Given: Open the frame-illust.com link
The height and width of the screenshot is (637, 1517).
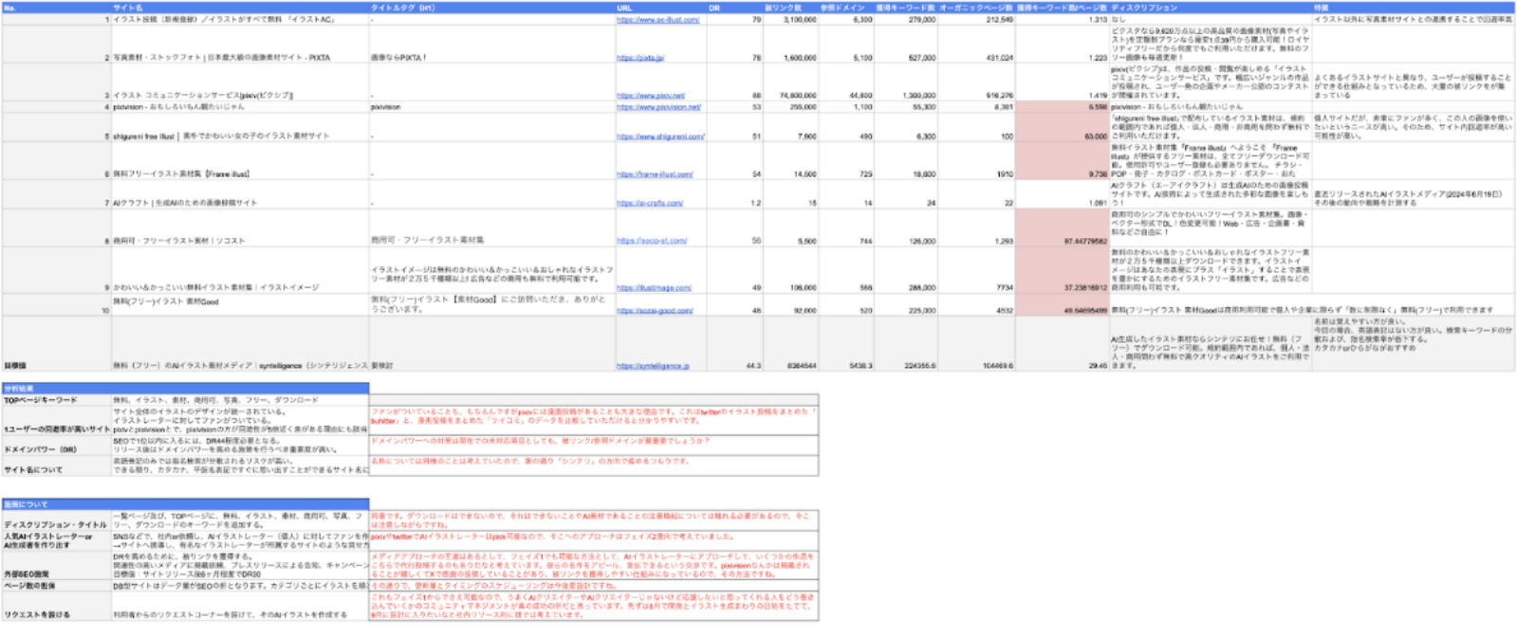Looking at the screenshot, I should point(655,174).
